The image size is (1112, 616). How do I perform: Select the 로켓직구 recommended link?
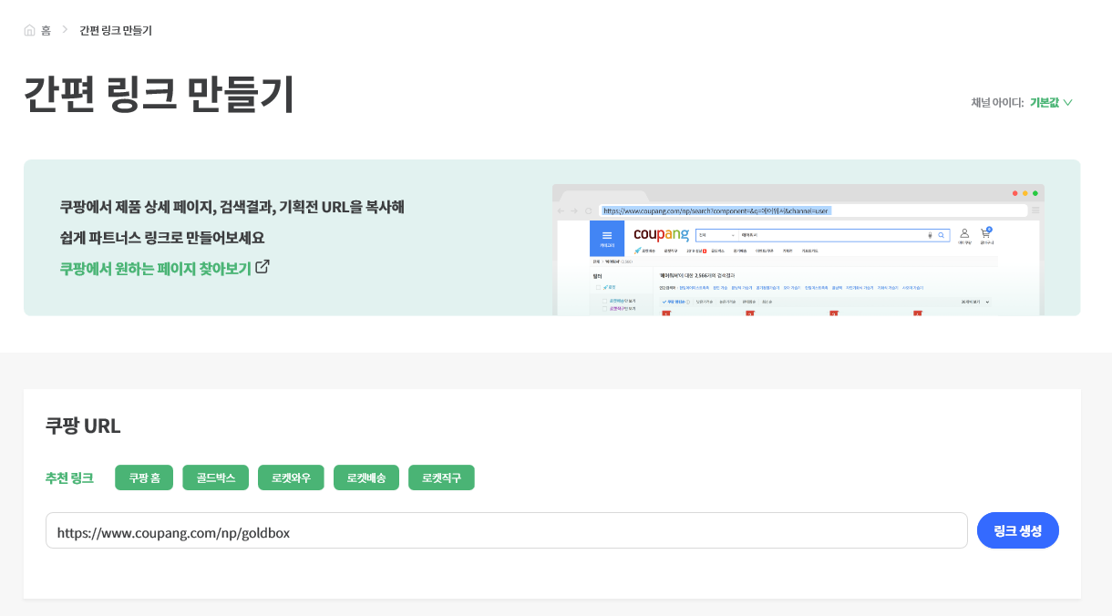pos(441,477)
